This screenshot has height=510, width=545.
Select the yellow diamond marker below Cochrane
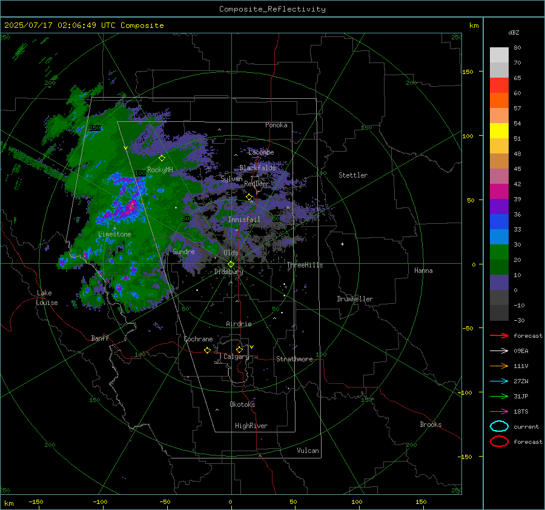click(x=208, y=350)
